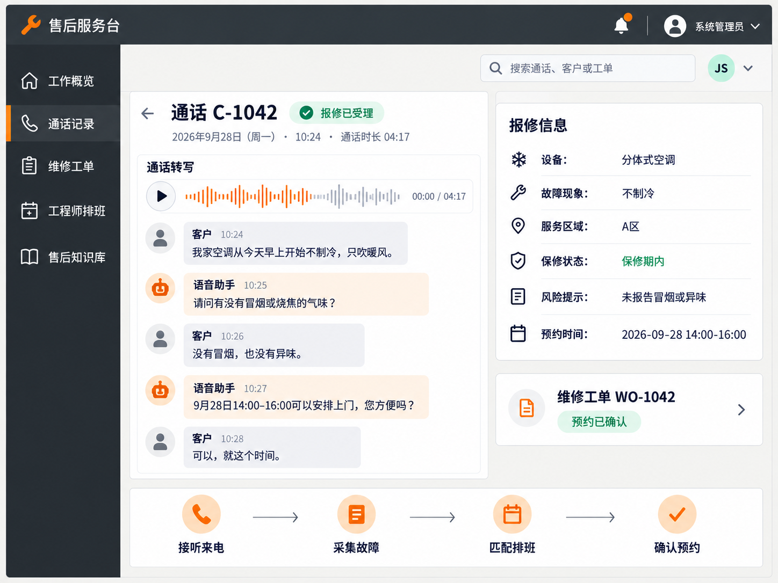The height and width of the screenshot is (583, 778).
Task: Click the system administrator avatar icon
Action: pyautogui.click(x=675, y=26)
